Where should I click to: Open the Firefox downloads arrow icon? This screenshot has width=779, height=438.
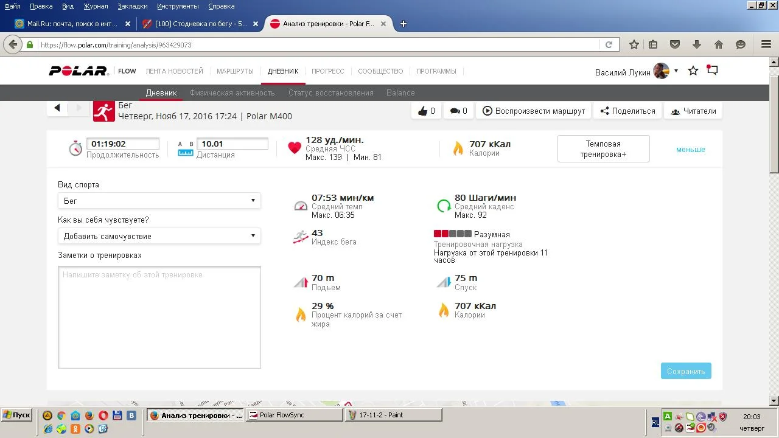click(697, 44)
